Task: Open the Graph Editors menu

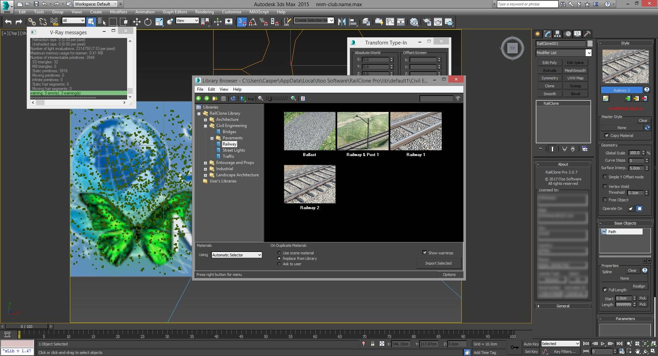Action: 175,12
